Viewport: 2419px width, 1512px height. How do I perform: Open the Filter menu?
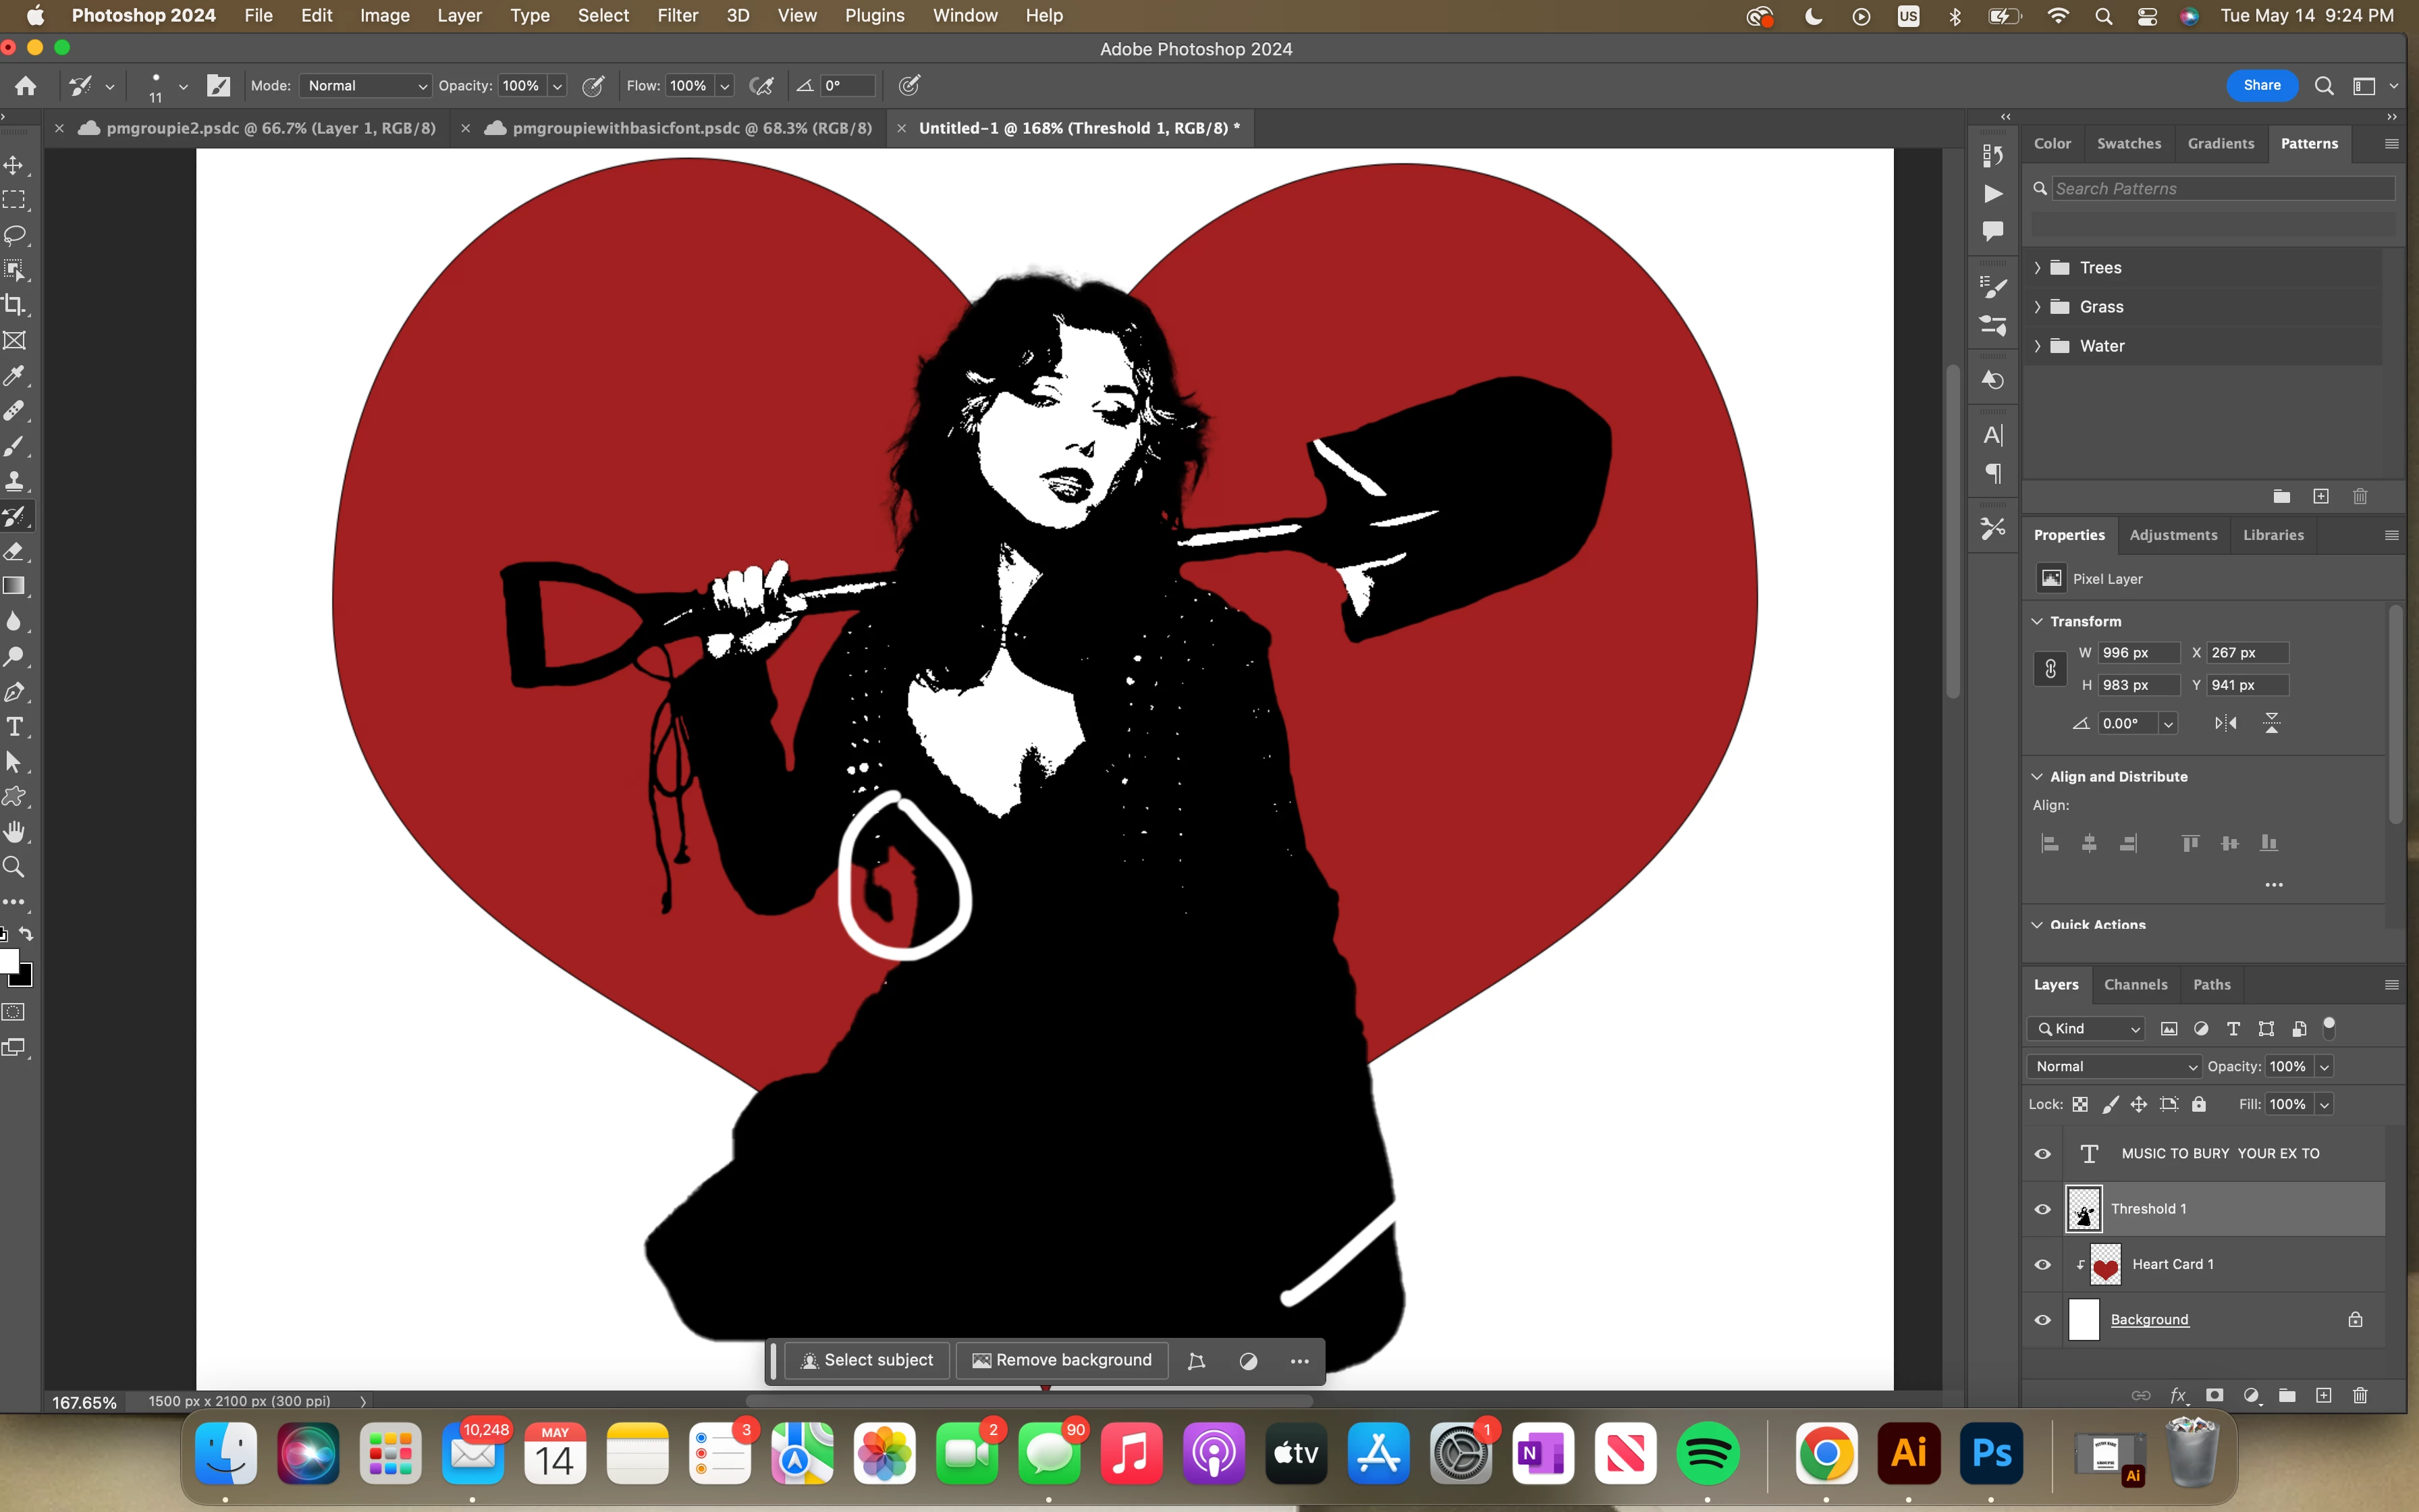[x=677, y=15]
